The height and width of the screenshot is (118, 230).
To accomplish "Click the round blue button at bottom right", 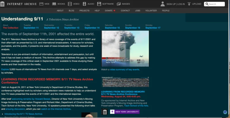I will click(225, 112).
